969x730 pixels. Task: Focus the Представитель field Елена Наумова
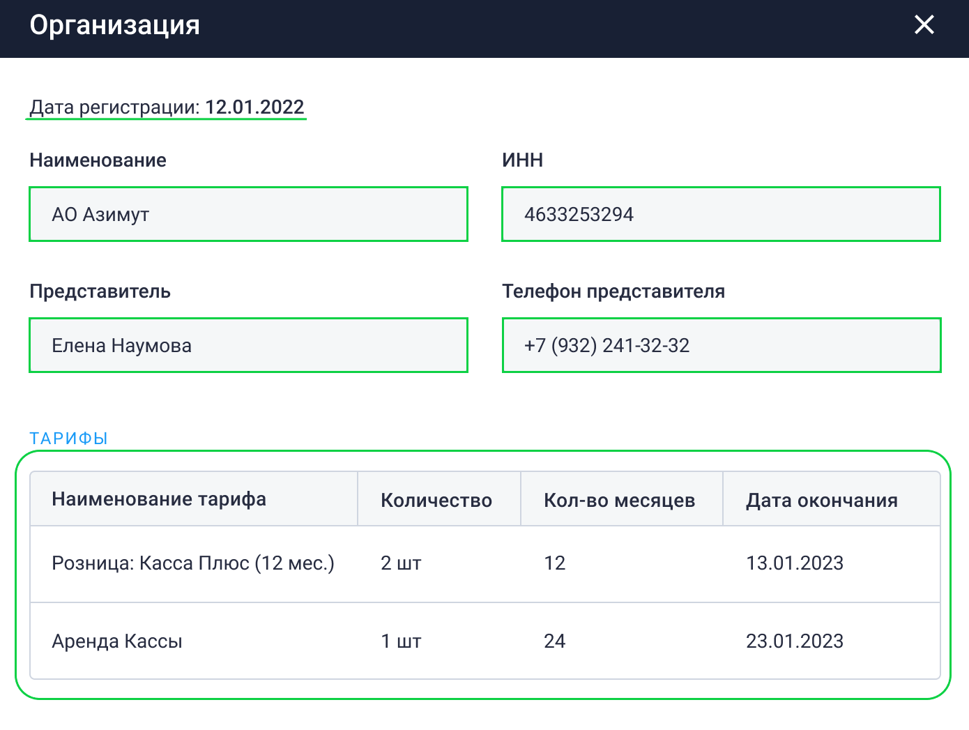248,345
